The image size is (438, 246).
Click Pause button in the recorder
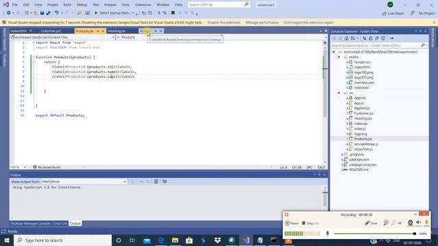coord(292,223)
